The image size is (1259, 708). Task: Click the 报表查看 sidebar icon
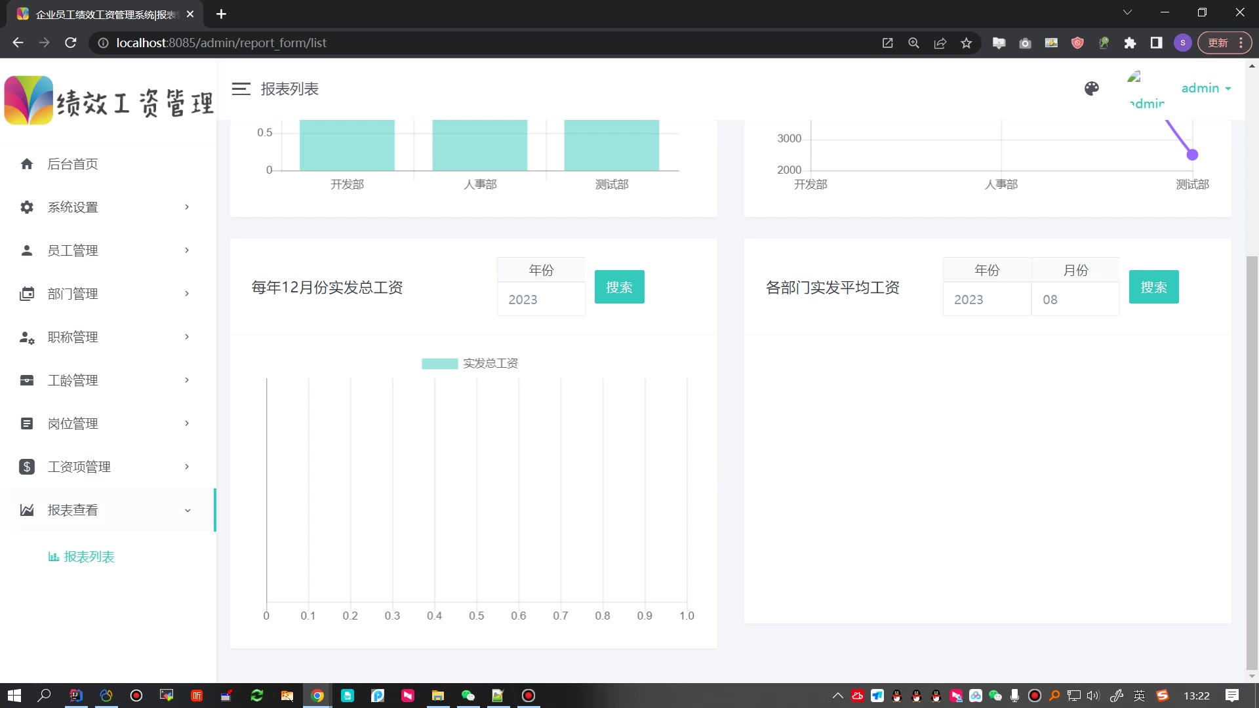click(26, 509)
